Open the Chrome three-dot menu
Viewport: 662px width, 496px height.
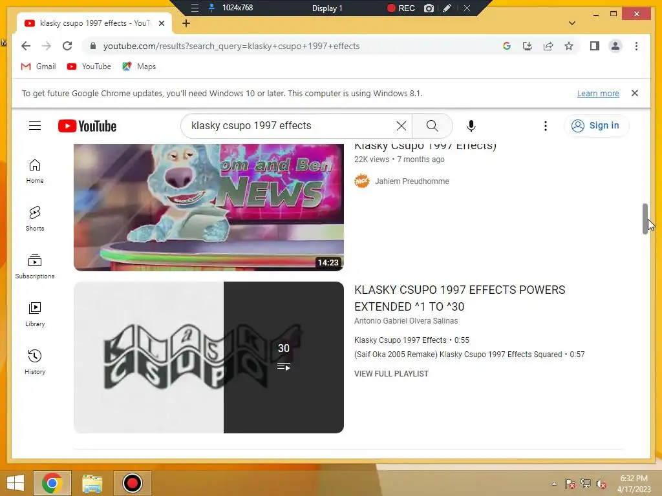(x=636, y=46)
